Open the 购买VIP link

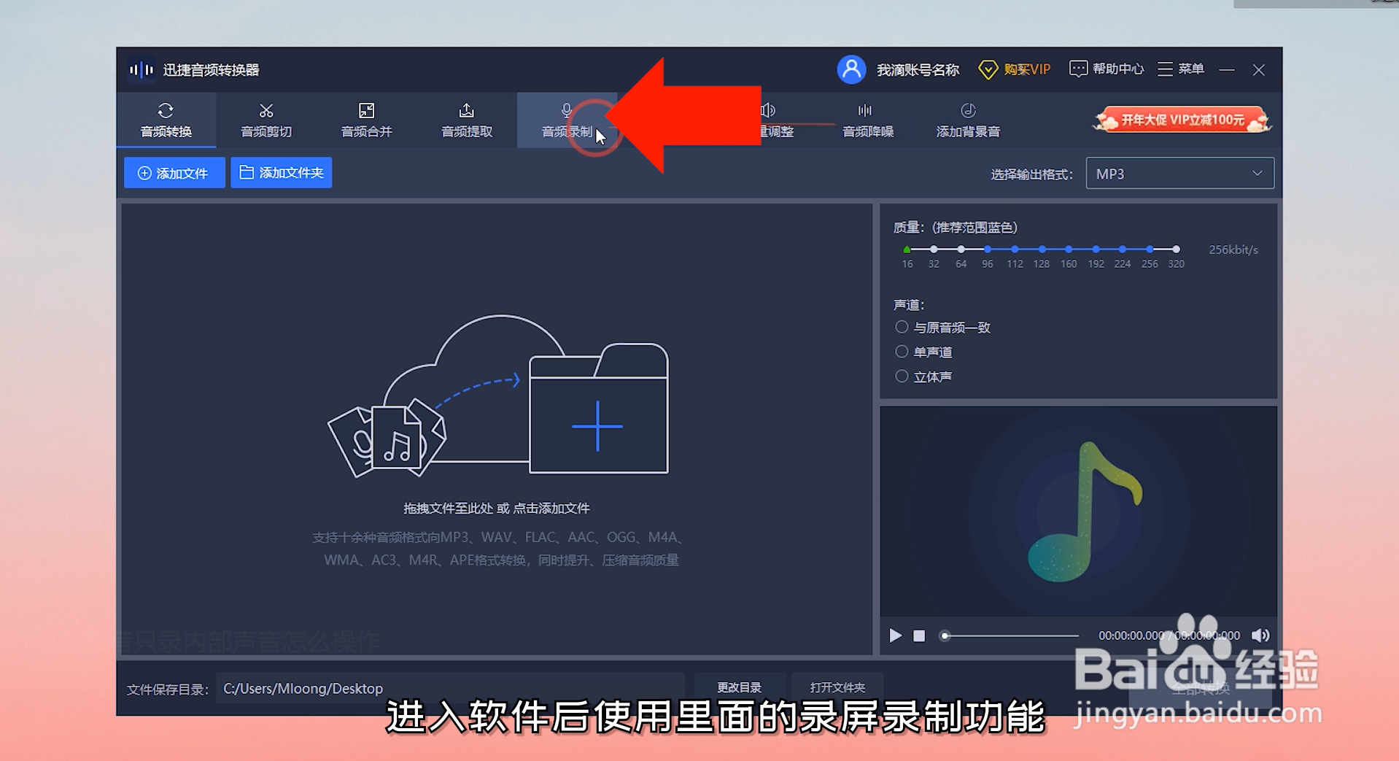[x=1027, y=69]
